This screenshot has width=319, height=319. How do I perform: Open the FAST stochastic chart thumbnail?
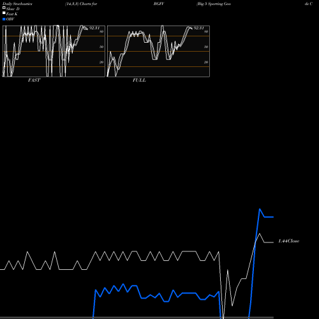coord(54,51)
